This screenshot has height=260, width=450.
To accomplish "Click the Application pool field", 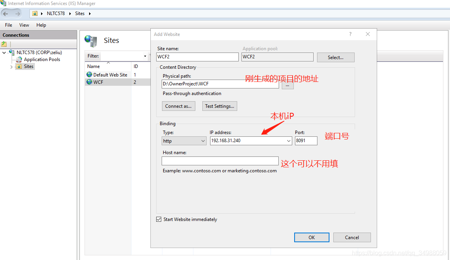I will coord(277,57).
